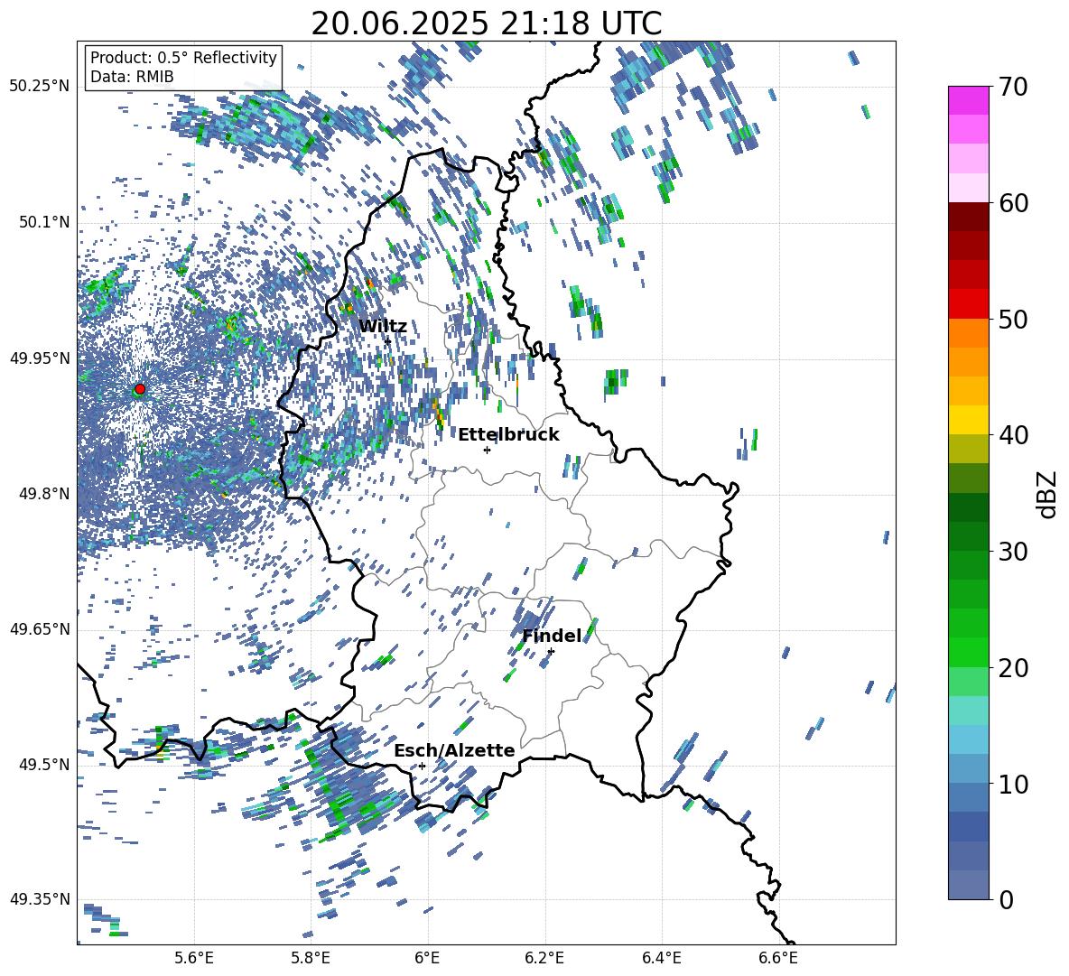
Task: Click the 40 tick label on colorbar
Action: pyautogui.click(x=1012, y=435)
